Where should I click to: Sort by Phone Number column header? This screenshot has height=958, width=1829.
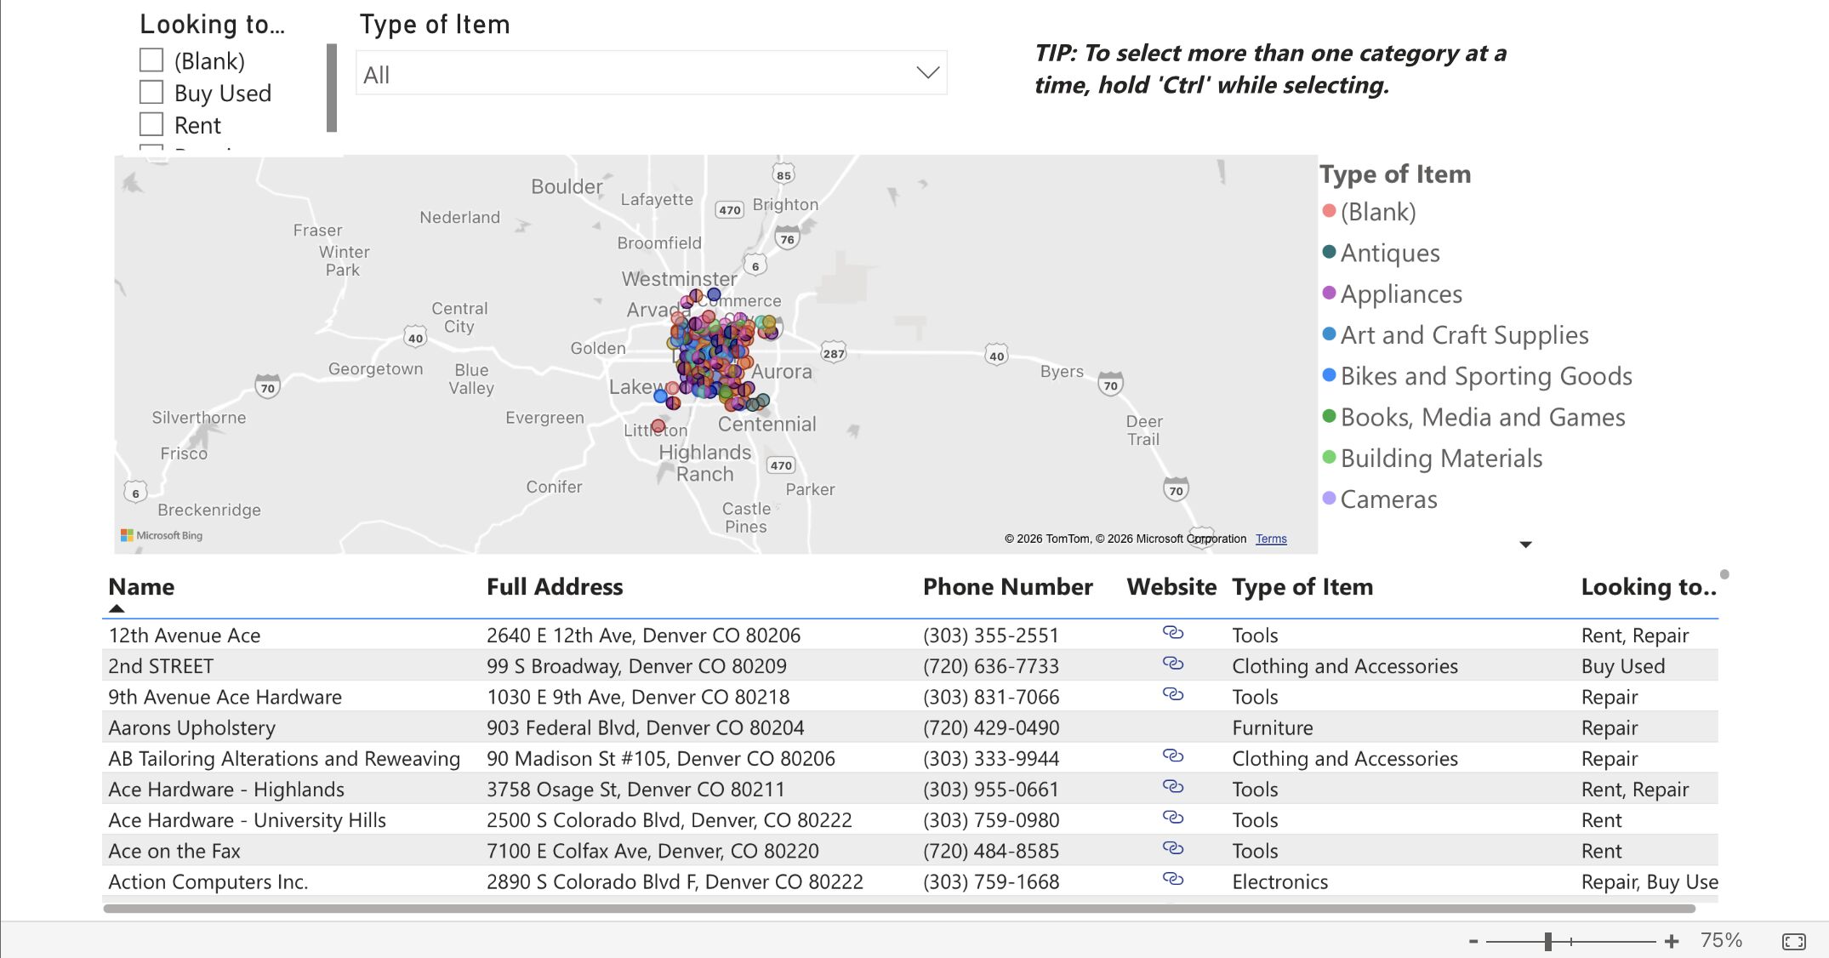click(1008, 587)
